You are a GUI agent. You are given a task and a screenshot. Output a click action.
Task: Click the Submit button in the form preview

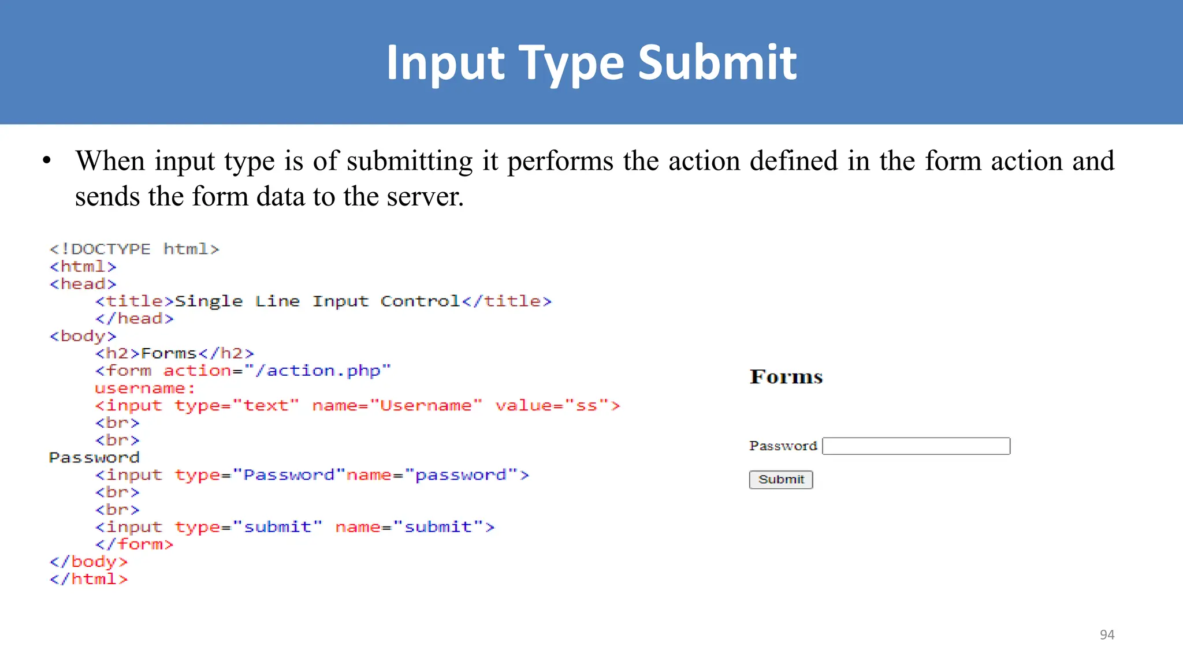click(781, 480)
